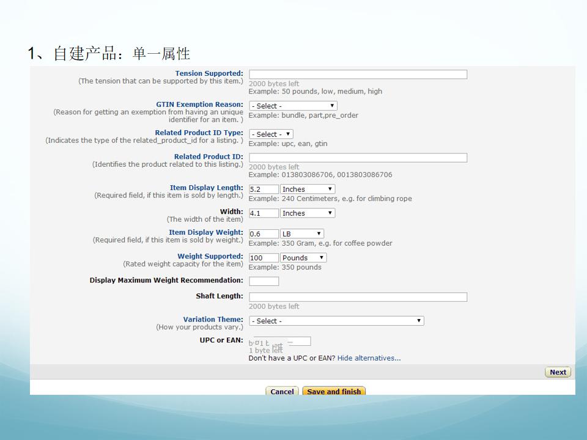Click the text 'Example: 50 pounds, low, medium, high'
This screenshot has height=440, width=587.
point(316,91)
